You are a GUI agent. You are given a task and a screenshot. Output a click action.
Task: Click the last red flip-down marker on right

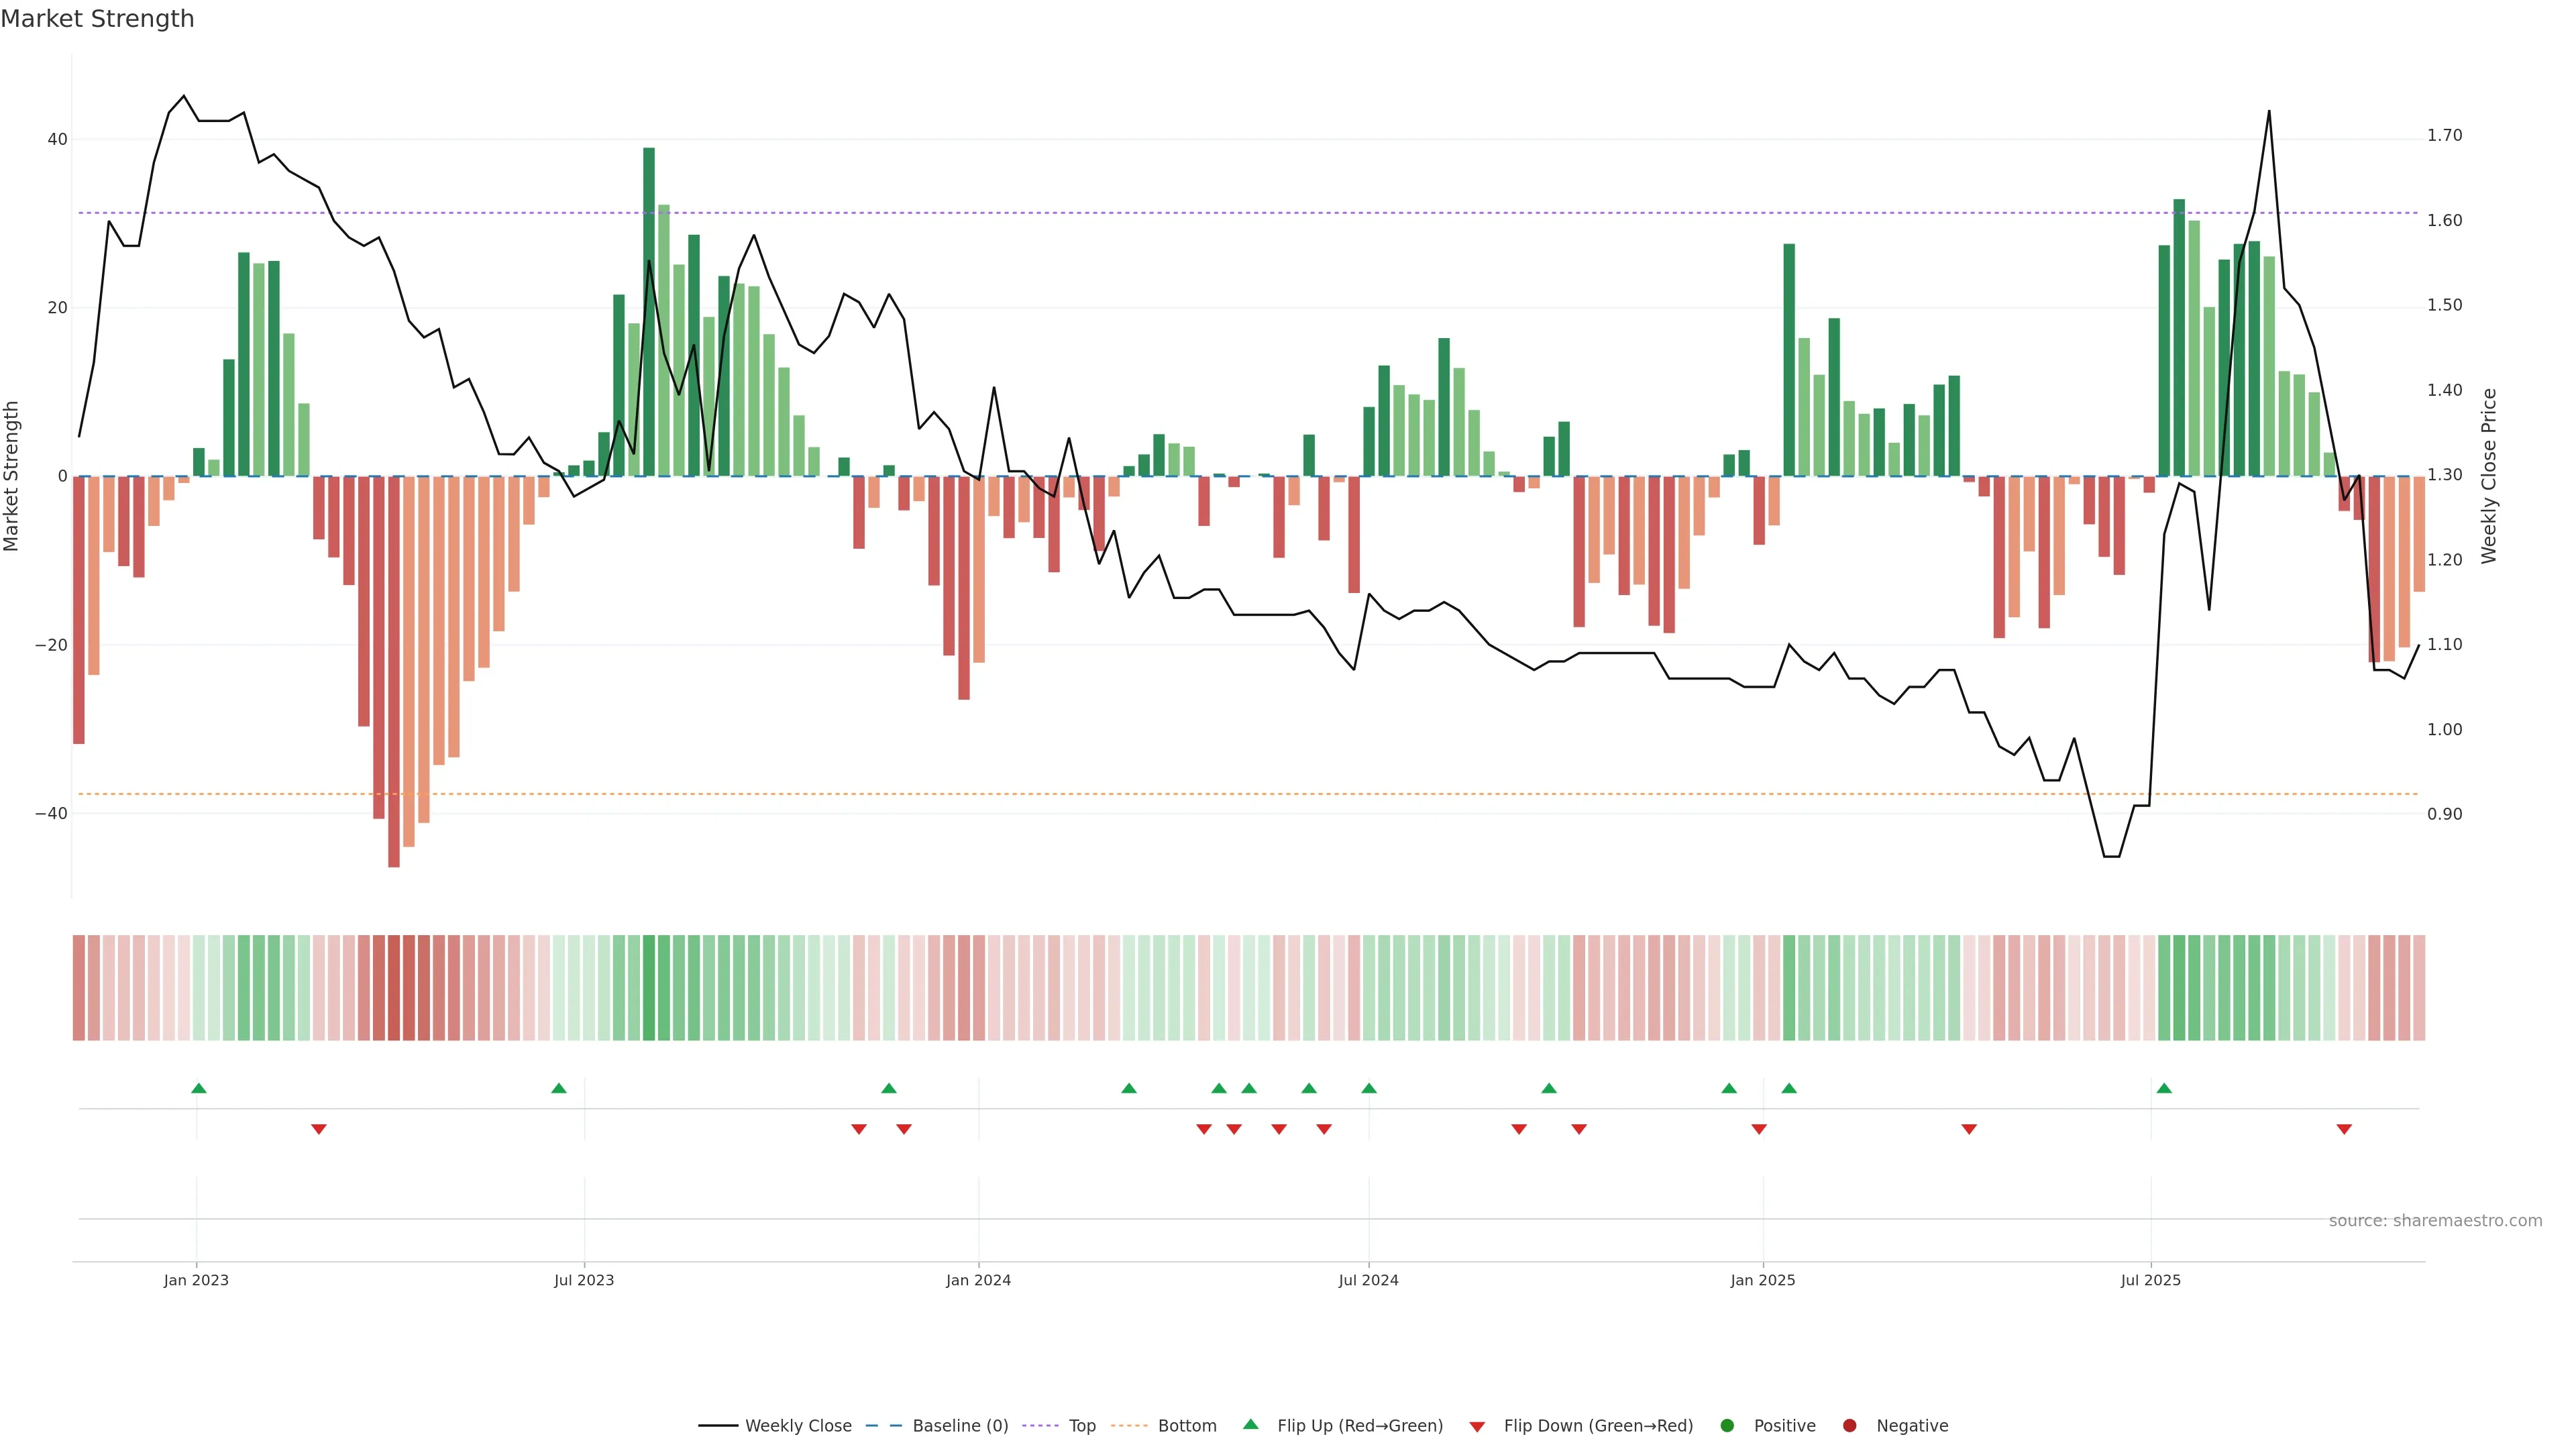[x=2344, y=1129]
